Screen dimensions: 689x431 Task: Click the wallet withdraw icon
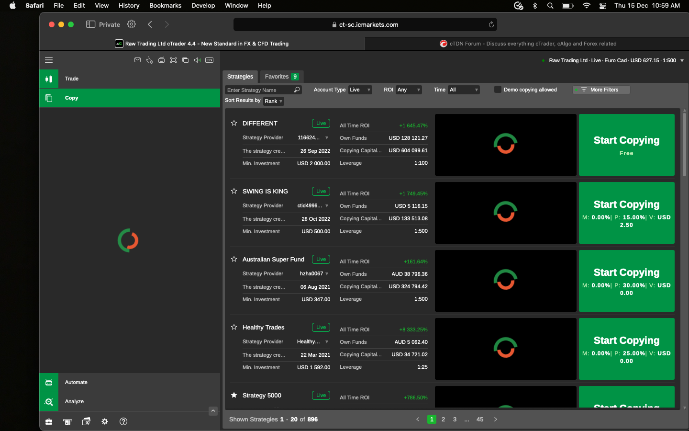(86, 421)
